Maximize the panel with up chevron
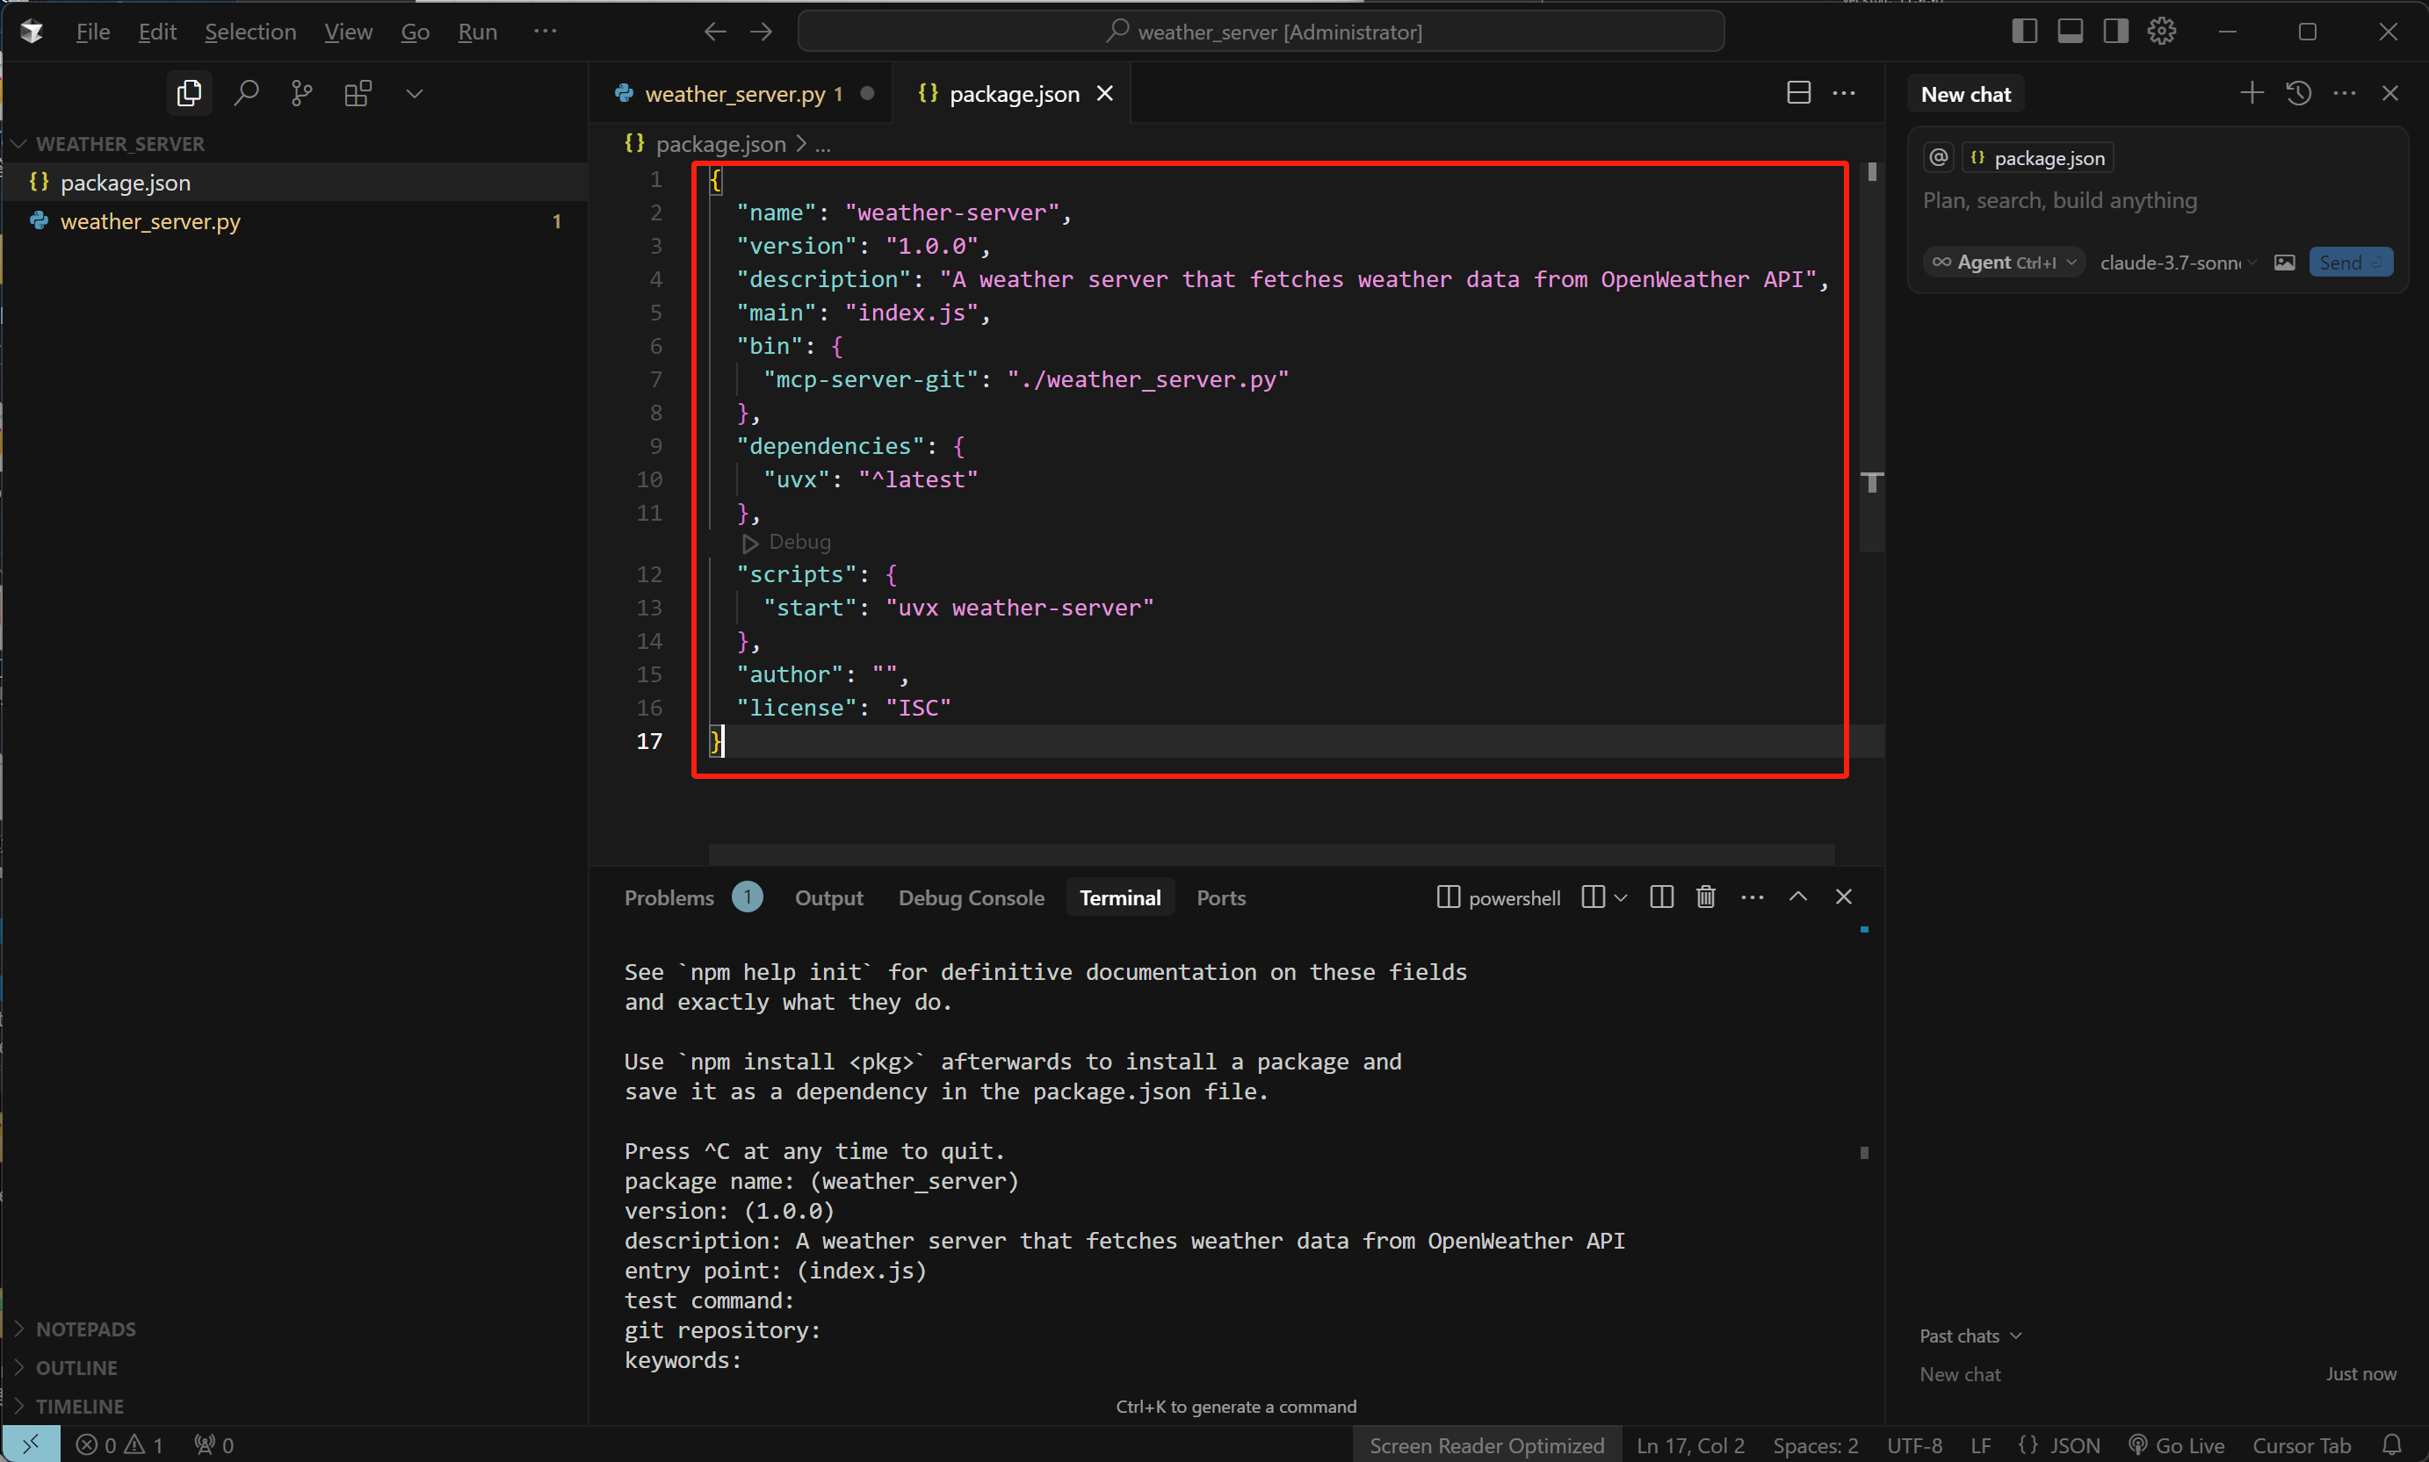 point(1797,897)
